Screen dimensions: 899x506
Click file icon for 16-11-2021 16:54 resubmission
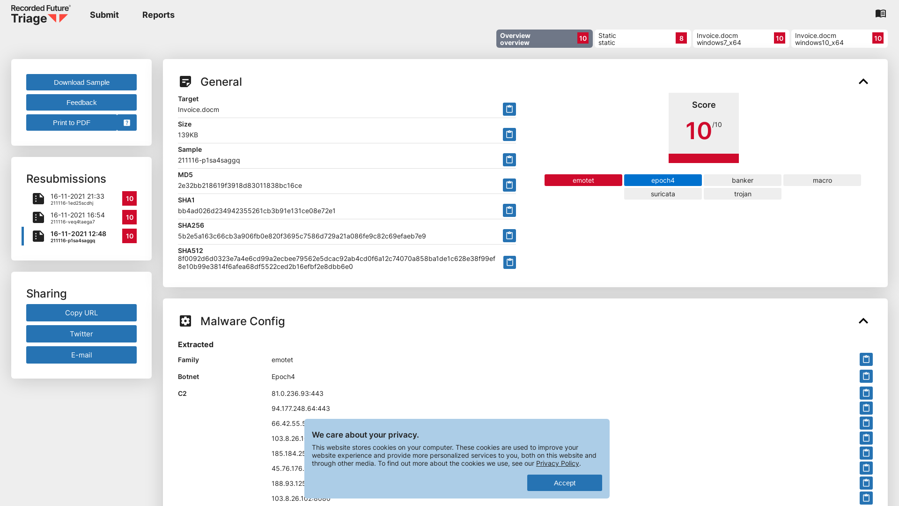click(38, 217)
